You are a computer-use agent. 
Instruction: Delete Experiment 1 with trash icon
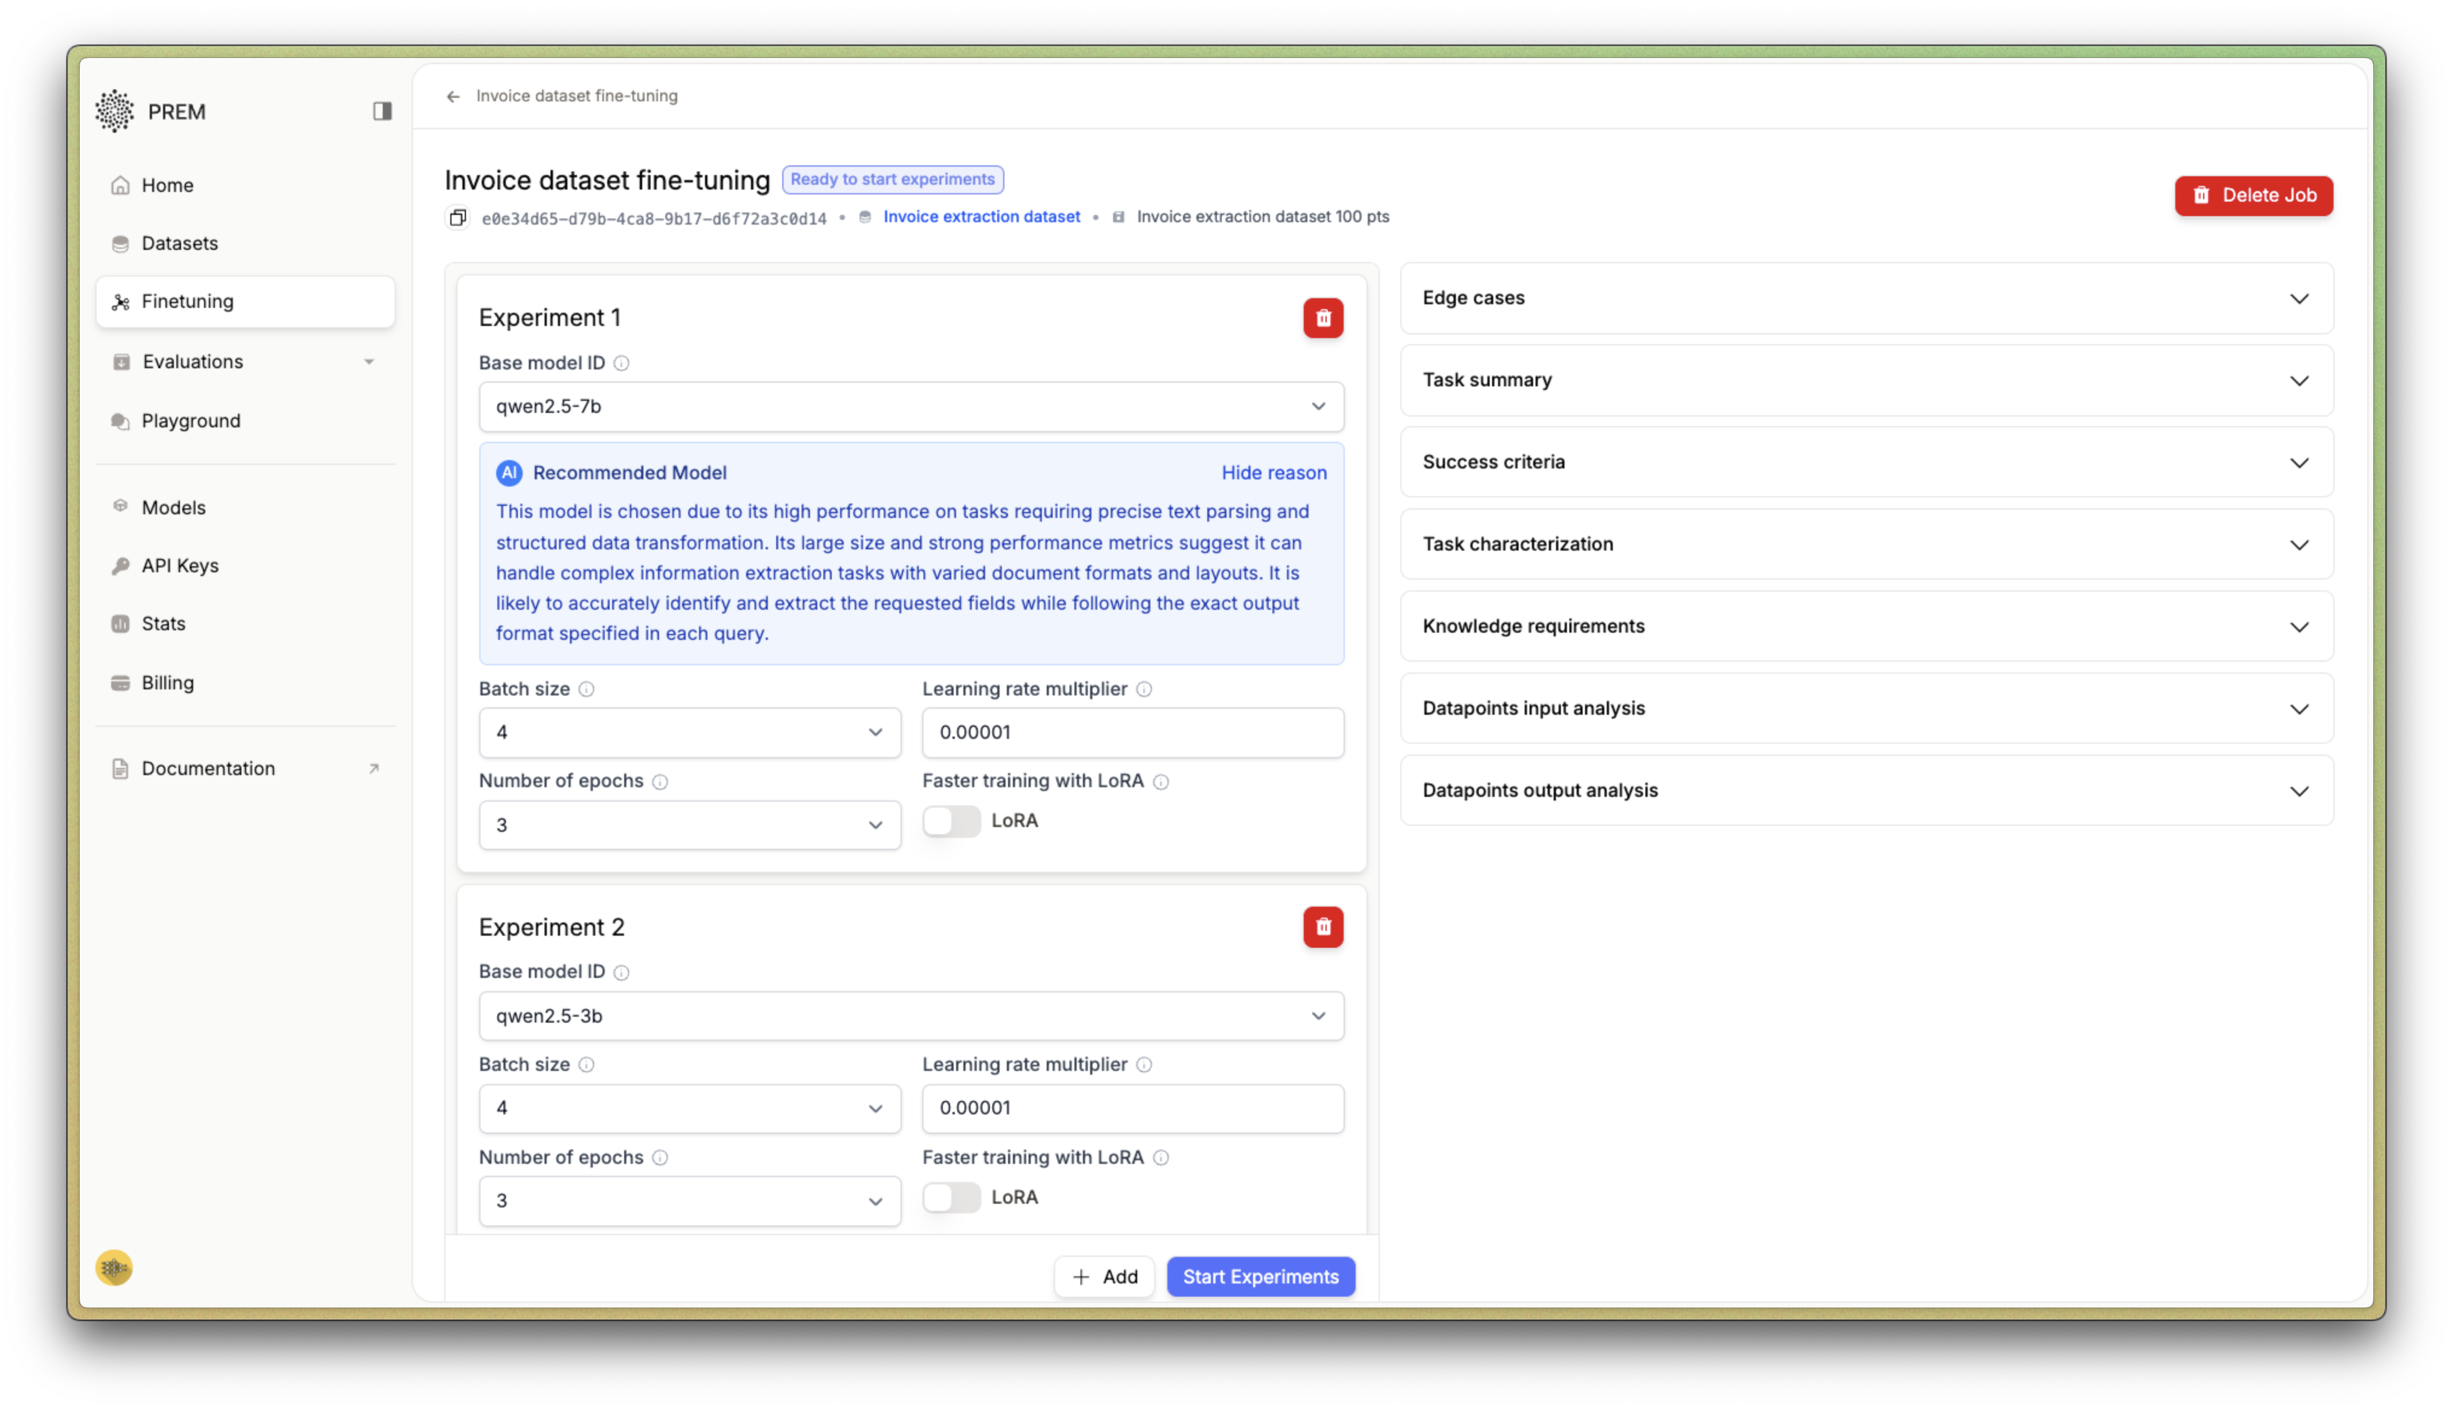tap(1322, 318)
